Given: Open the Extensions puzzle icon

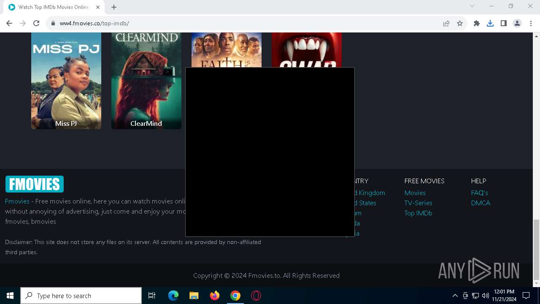Looking at the screenshot, I should click(x=477, y=23).
